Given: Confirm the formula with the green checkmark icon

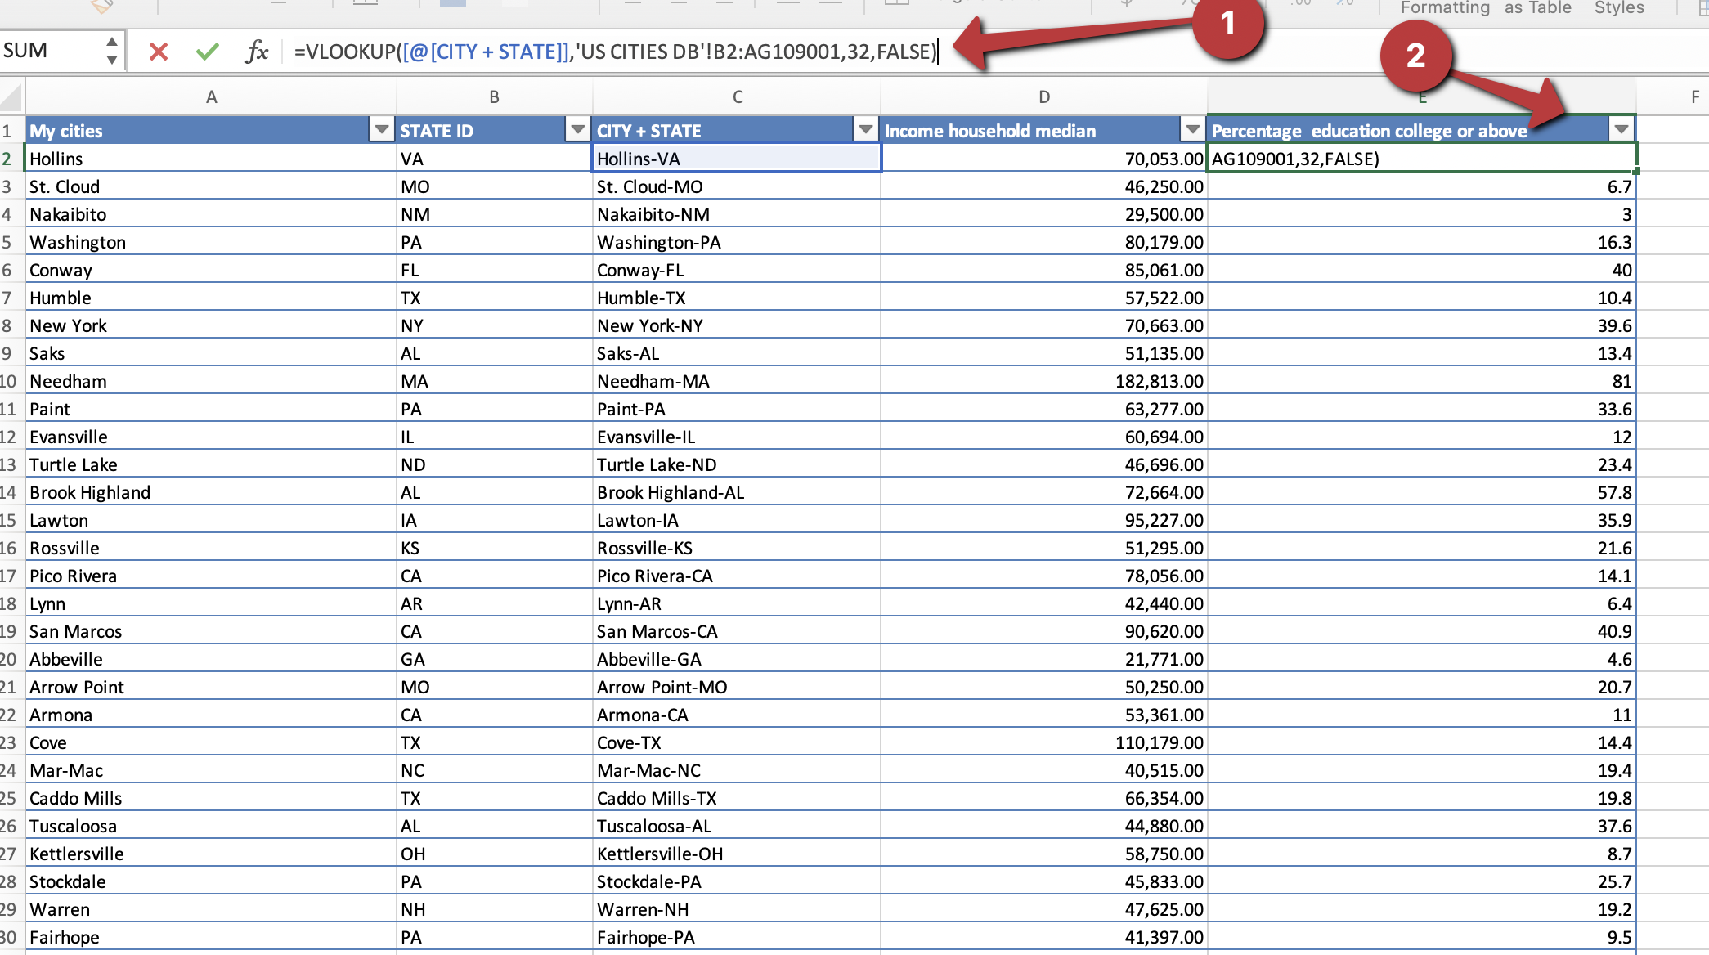Looking at the screenshot, I should 207,51.
